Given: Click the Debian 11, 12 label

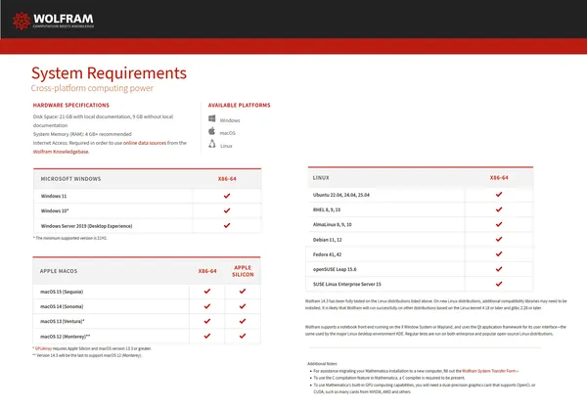Looking at the screenshot, I should pyautogui.click(x=327, y=240).
